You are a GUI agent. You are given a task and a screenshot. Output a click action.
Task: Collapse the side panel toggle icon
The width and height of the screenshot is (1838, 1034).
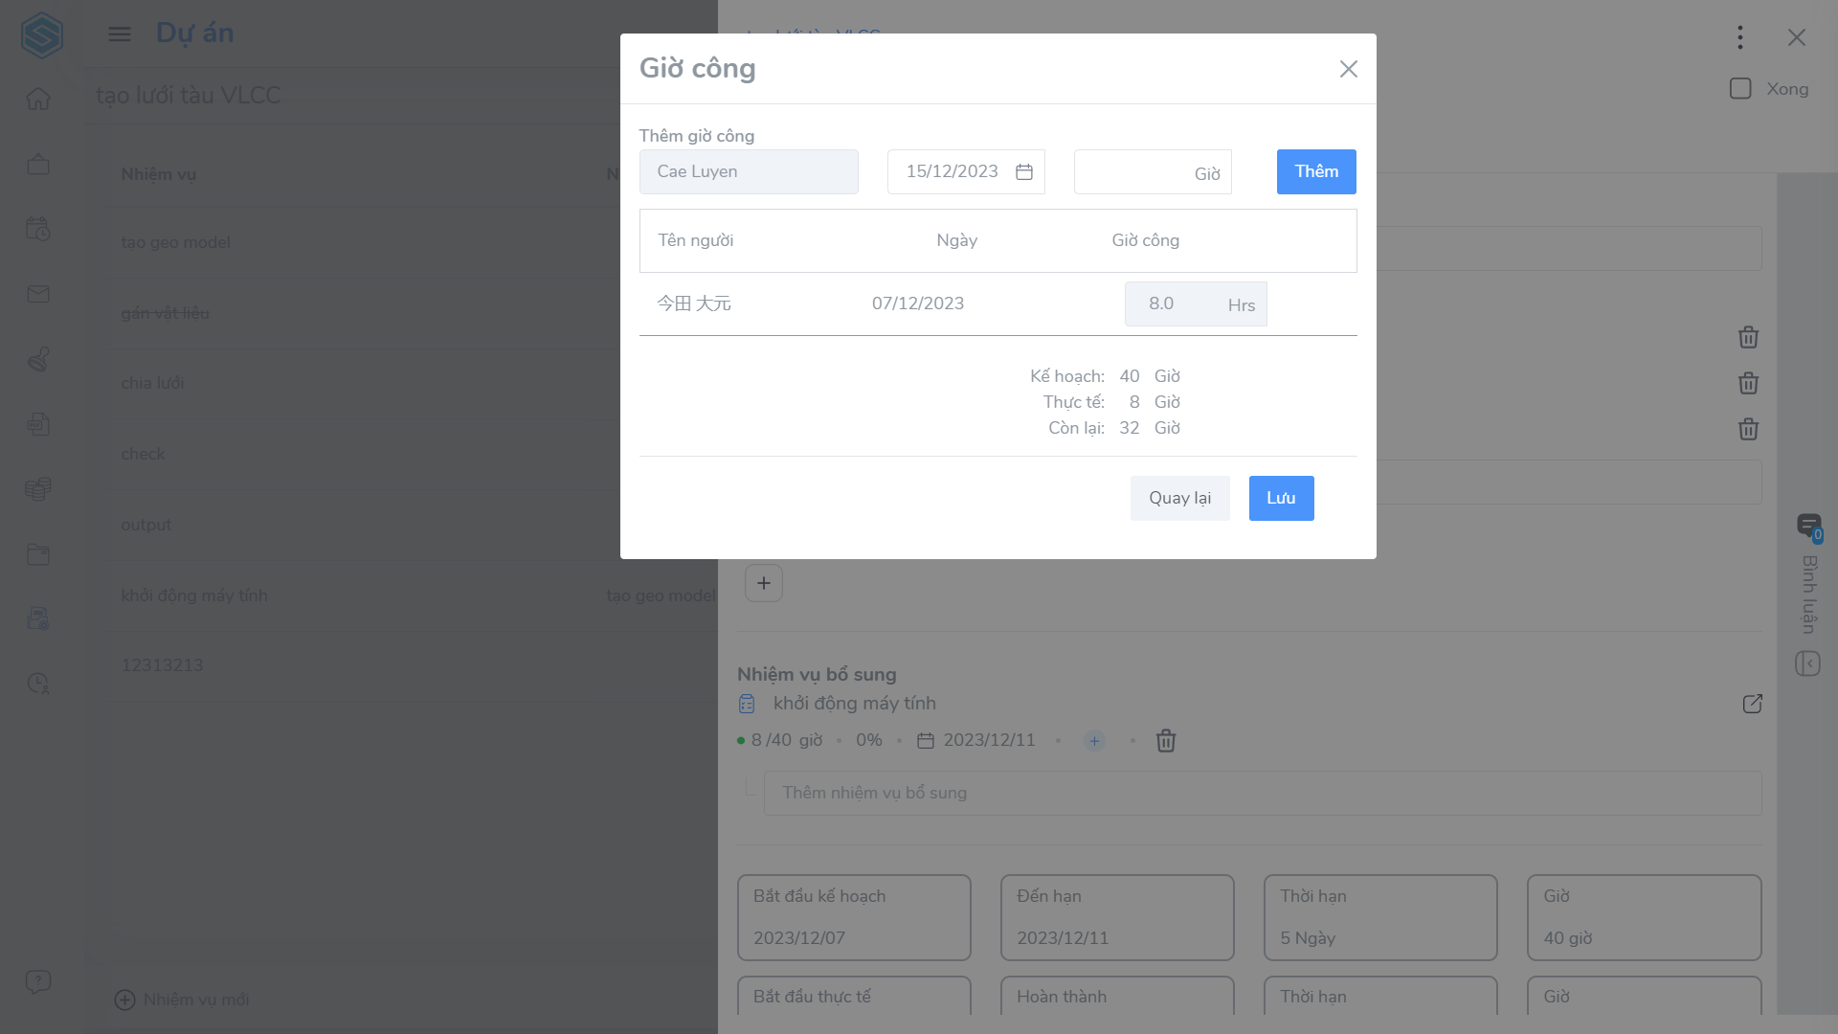[x=1808, y=663]
